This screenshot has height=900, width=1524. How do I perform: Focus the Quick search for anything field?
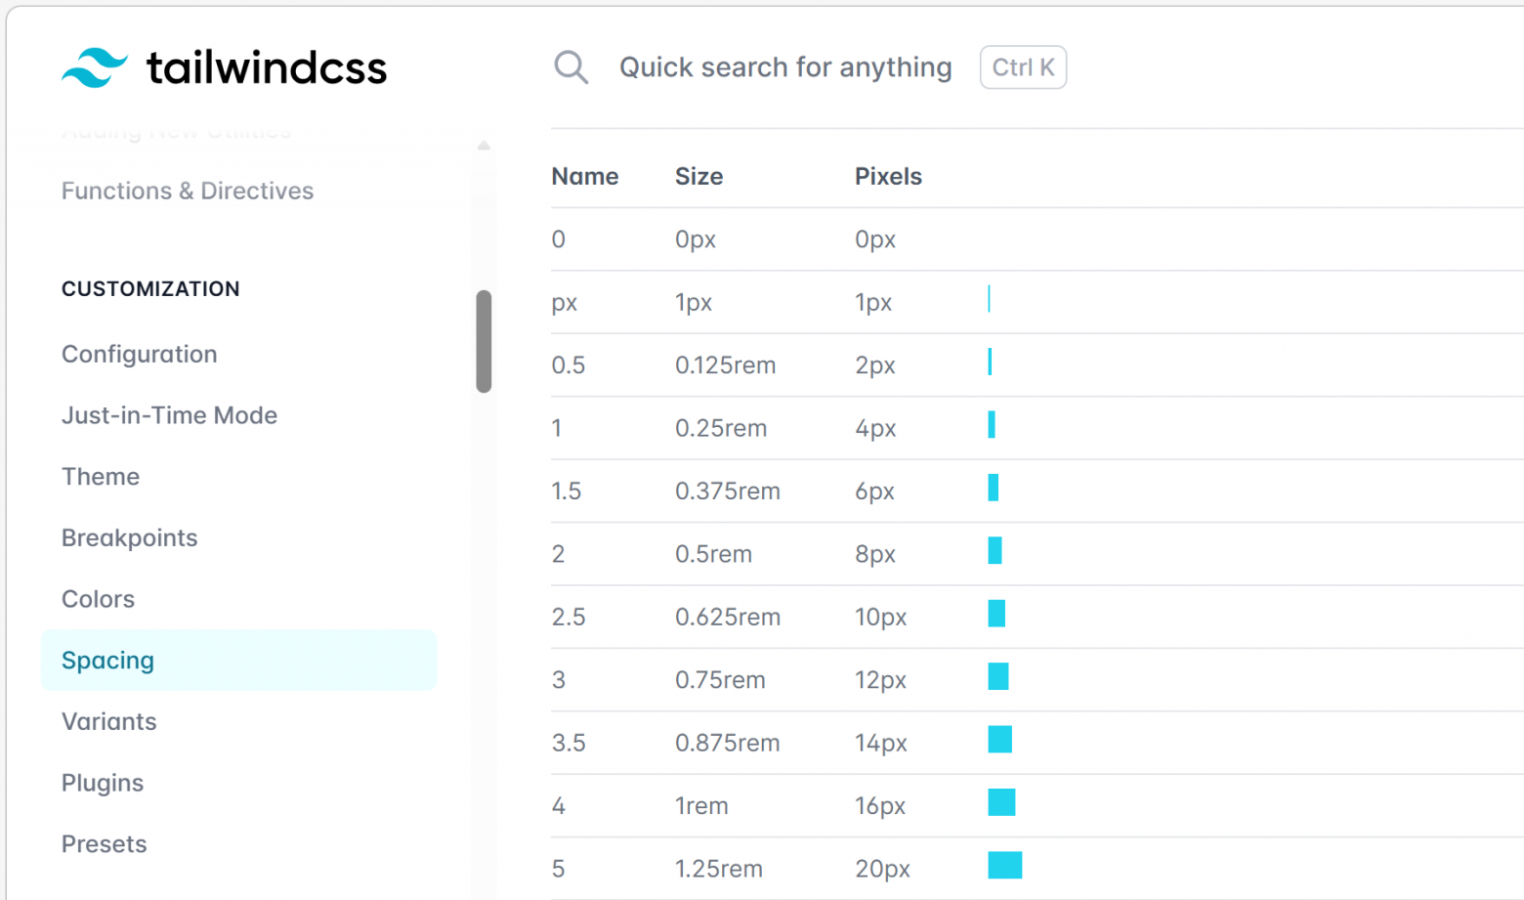pyautogui.click(x=784, y=67)
